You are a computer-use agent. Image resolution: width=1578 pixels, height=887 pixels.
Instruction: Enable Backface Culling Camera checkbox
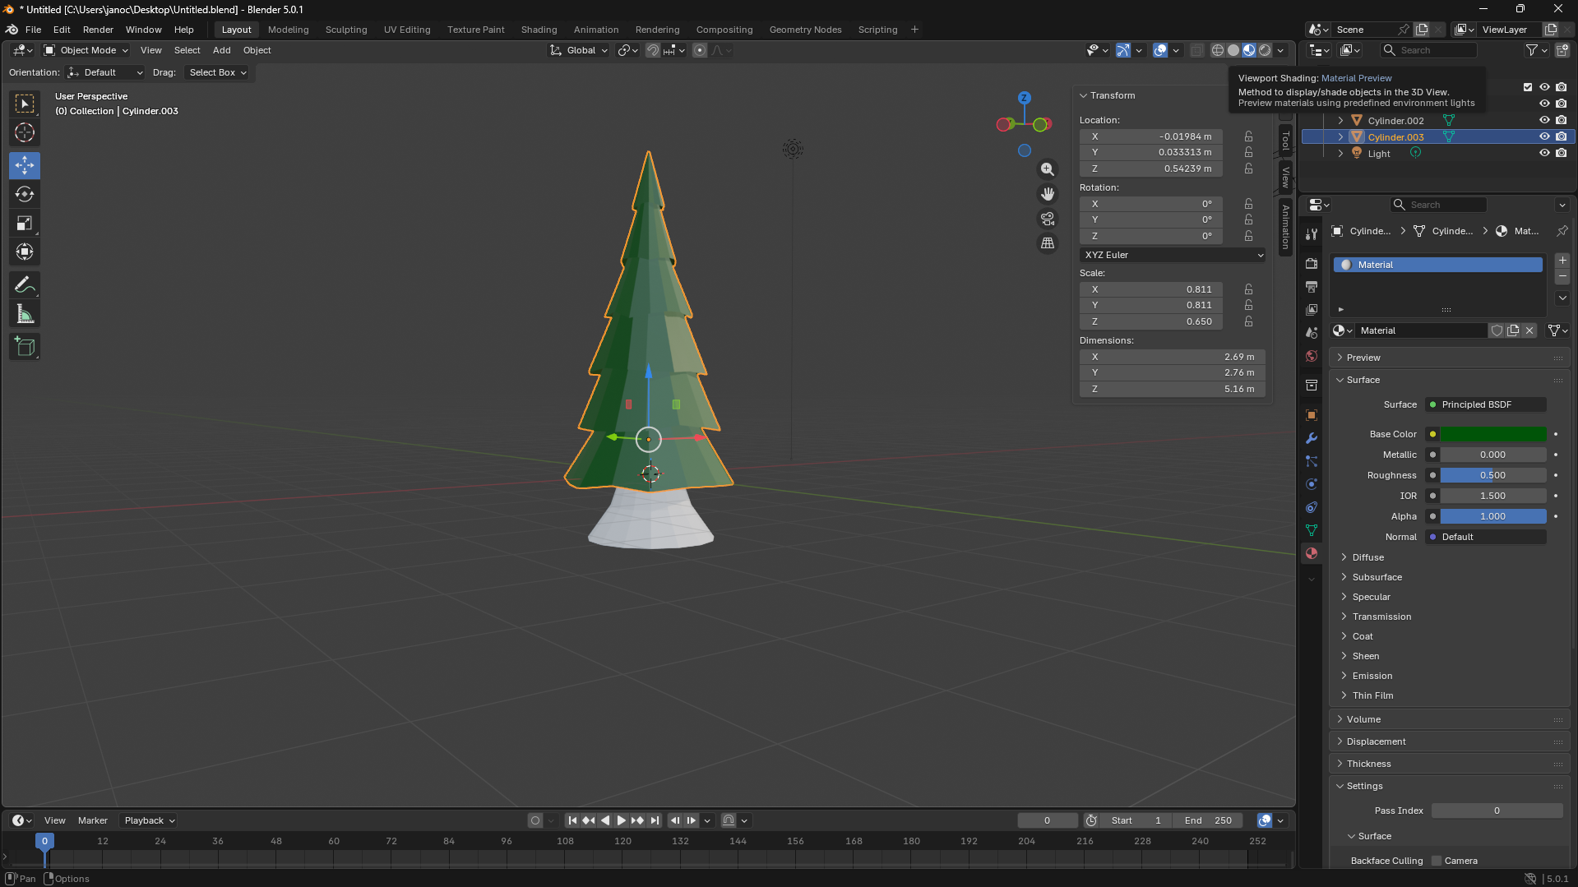pos(1437,861)
